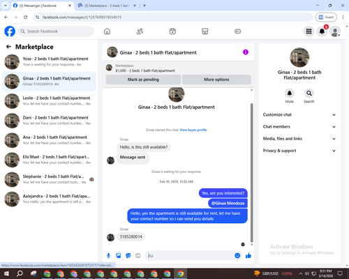
Task: Choose a GIF icon
Action: (x=138, y=256)
